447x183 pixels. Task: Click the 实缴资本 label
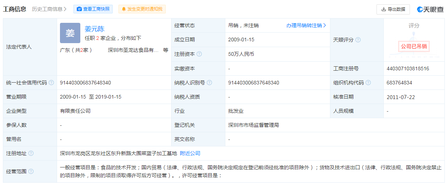click(x=185, y=68)
